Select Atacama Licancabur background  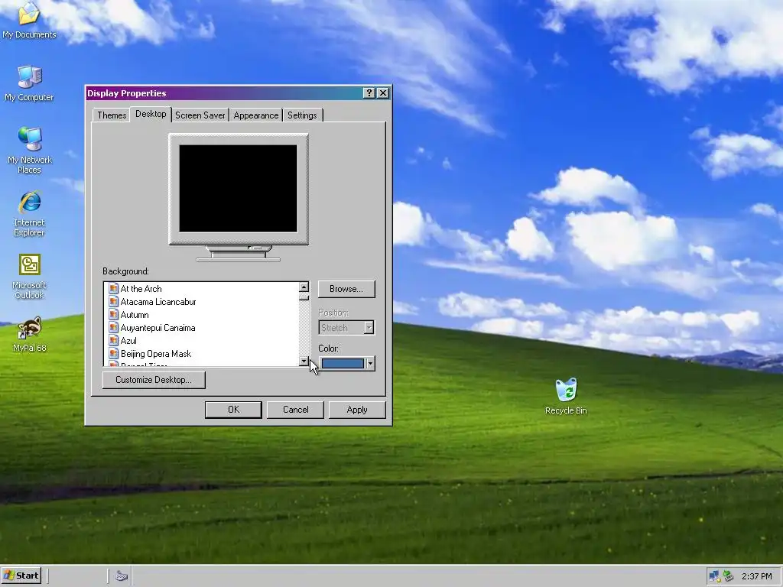point(158,301)
